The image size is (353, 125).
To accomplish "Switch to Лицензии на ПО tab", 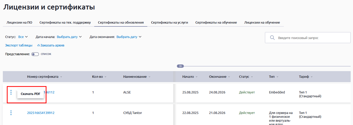I will tap(19, 23).
